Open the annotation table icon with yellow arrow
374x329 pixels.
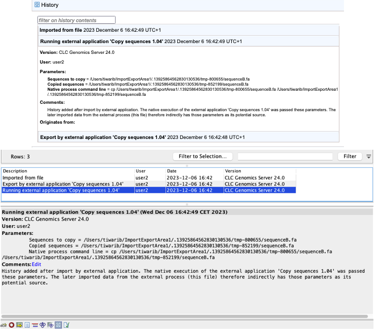(19, 325)
